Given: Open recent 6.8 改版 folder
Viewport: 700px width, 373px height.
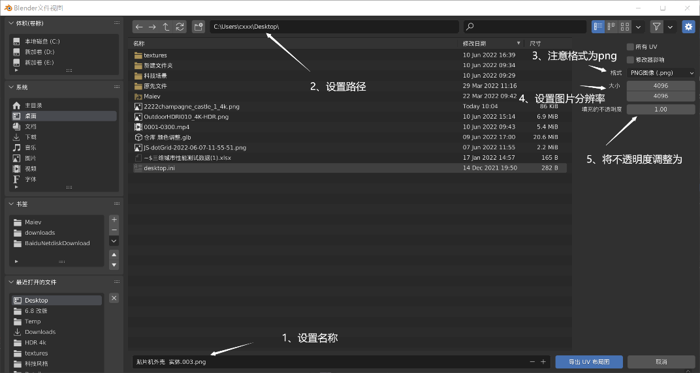Looking at the screenshot, I should [57, 311].
